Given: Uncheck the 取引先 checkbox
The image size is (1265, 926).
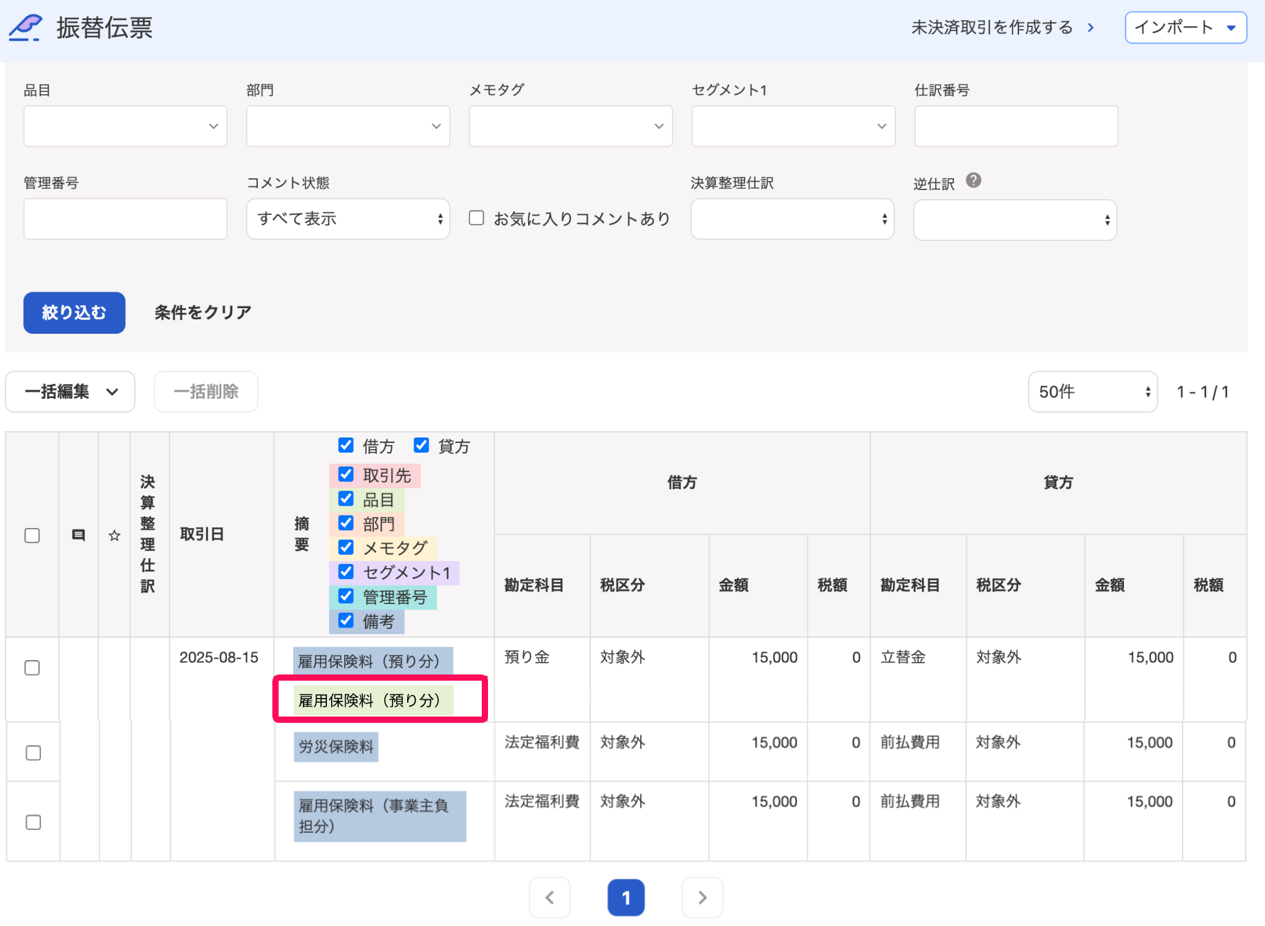Looking at the screenshot, I should [x=346, y=475].
